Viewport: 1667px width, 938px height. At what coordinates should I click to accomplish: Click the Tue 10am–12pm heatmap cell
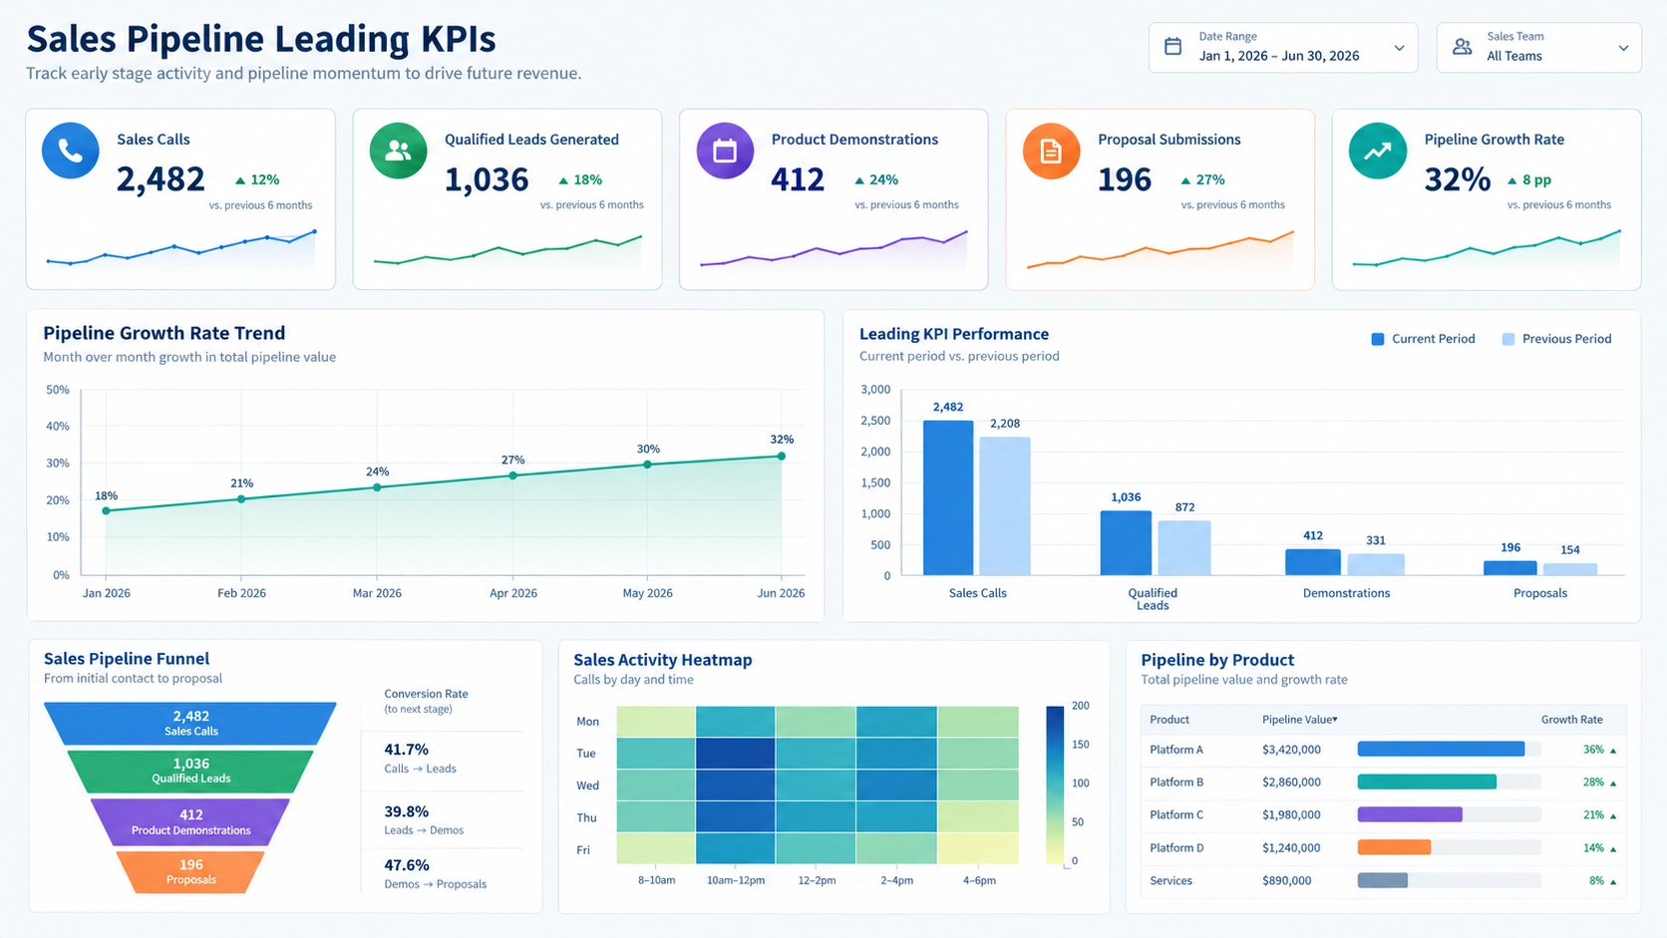736,754
